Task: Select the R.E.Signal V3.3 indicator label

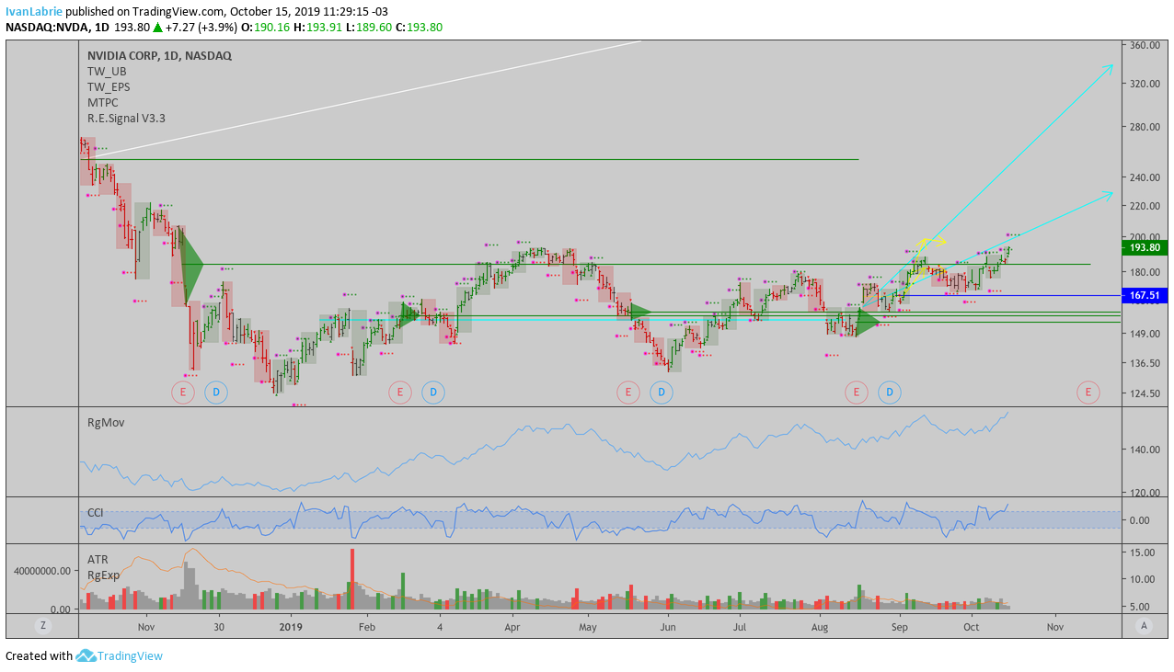Action: click(x=126, y=118)
